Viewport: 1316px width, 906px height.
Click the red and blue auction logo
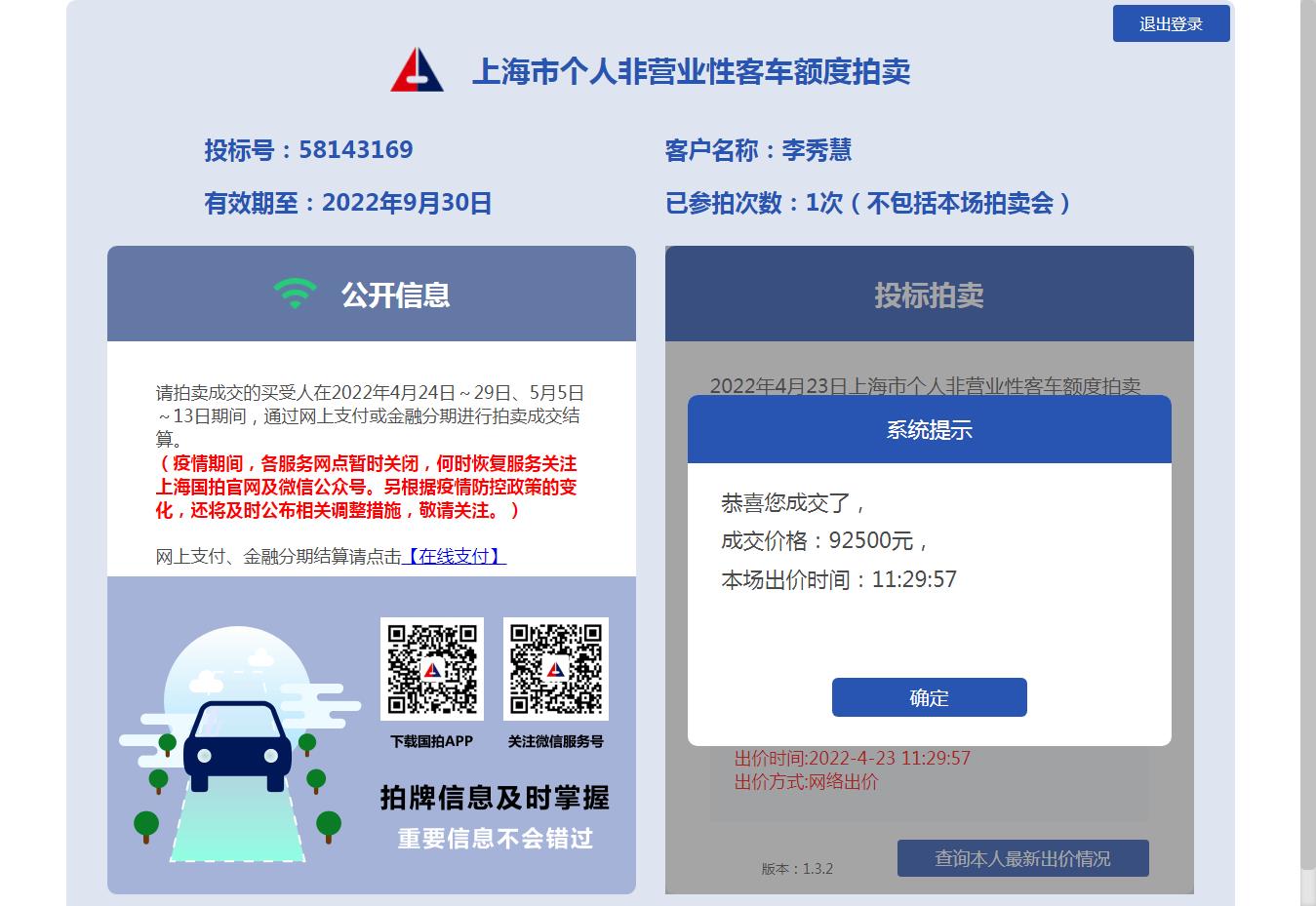418,70
